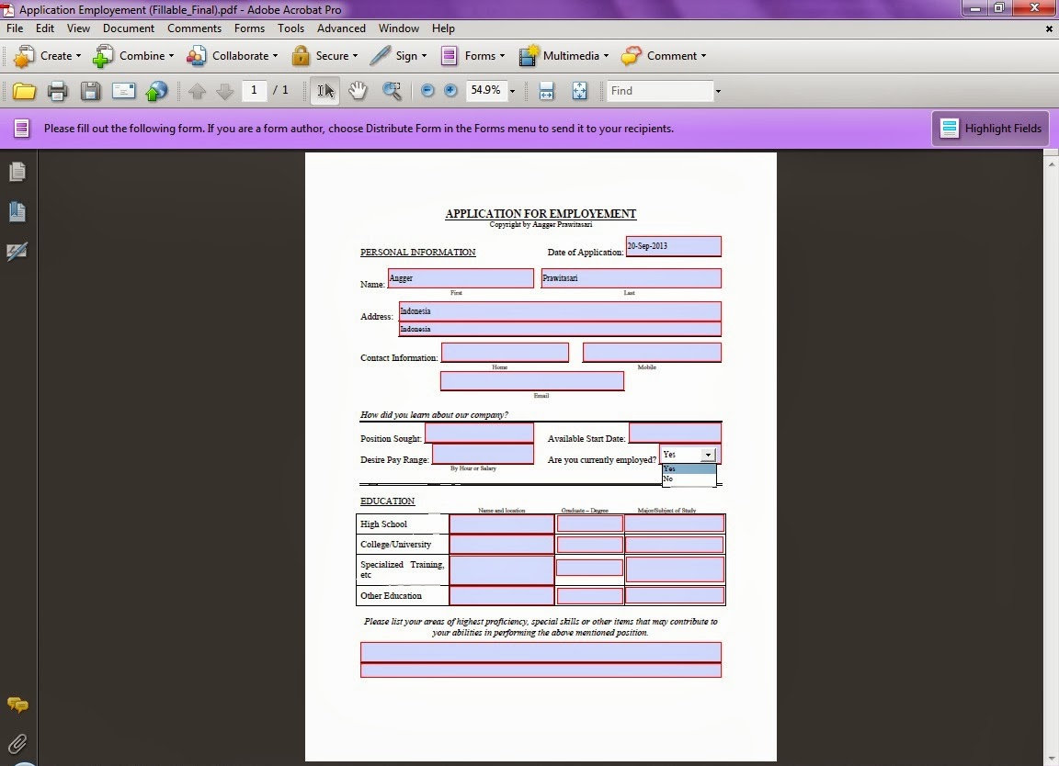Open the View menu
The height and width of the screenshot is (766, 1059).
click(x=78, y=28)
